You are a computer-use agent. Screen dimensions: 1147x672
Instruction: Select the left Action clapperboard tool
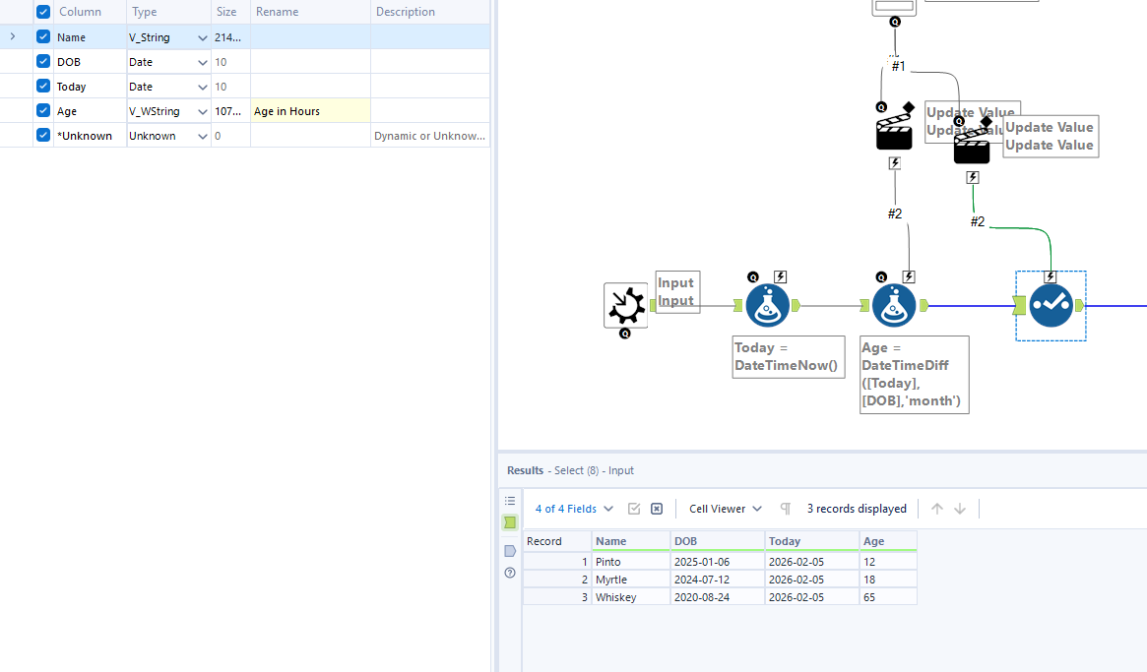(x=894, y=133)
